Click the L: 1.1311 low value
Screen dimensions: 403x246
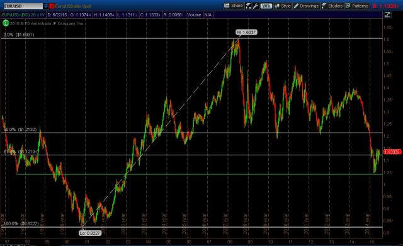click(127, 15)
